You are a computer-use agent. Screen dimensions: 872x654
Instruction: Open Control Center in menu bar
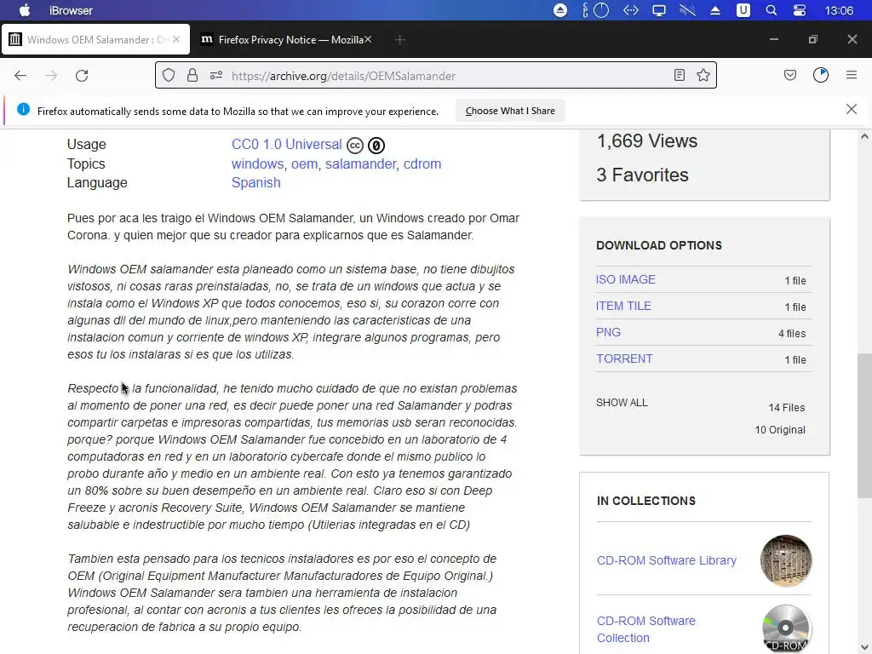pos(799,10)
